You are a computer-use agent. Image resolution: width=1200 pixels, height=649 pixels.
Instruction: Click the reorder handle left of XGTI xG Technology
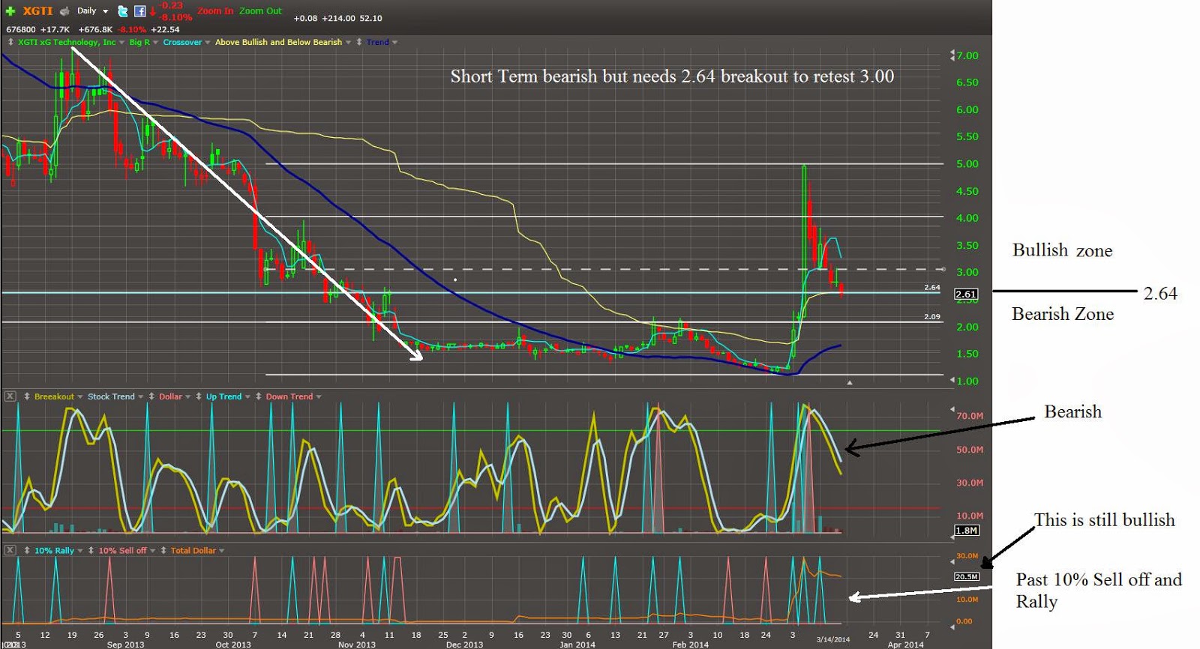click(10, 42)
